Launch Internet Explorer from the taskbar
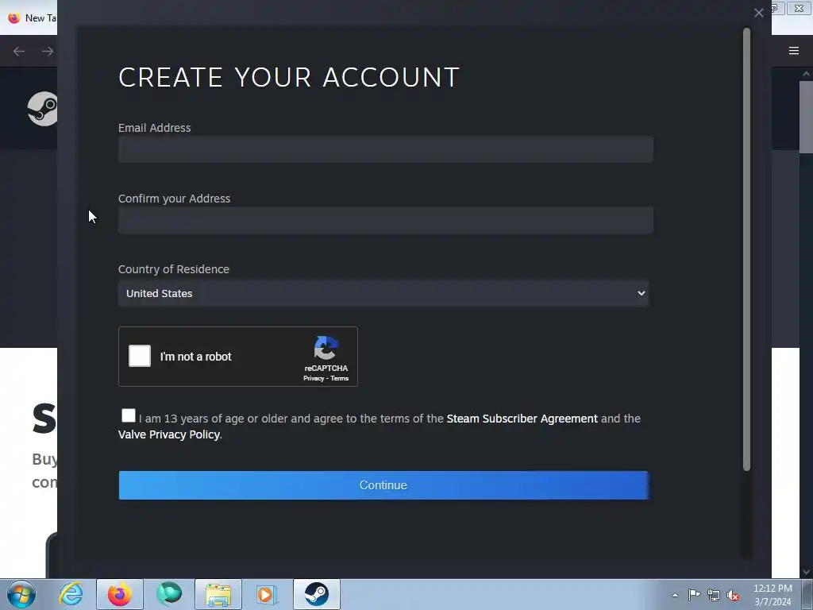The width and height of the screenshot is (813, 610). click(x=71, y=594)
